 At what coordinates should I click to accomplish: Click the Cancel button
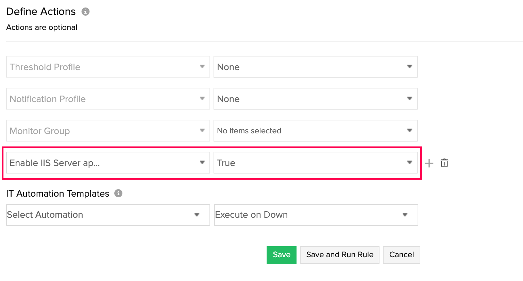401,255
